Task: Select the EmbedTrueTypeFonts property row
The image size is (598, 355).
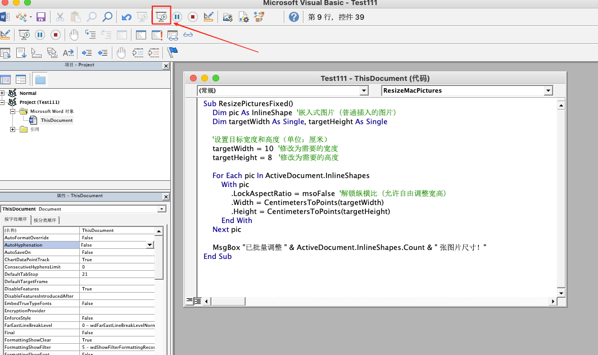Action: 79,303
